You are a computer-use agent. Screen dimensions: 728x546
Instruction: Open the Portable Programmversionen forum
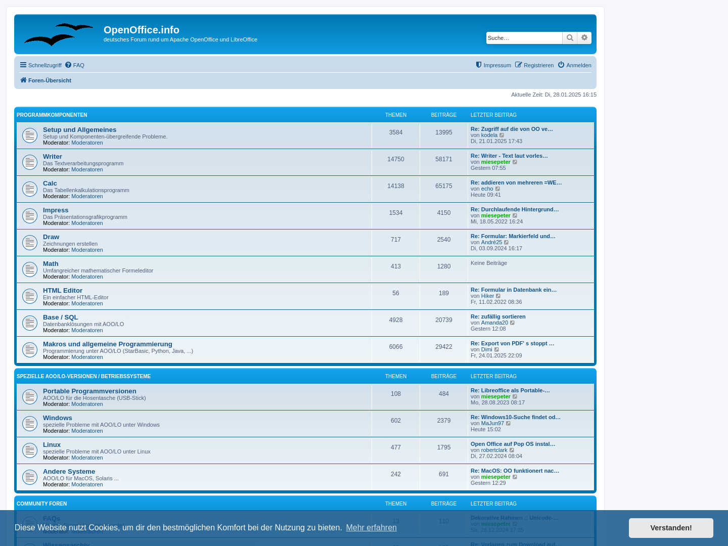click(89, 391)
